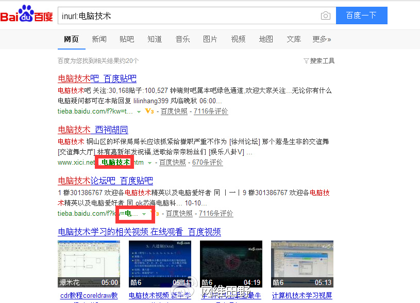
Task: Open 670条评价 link
Action: tap(208, 163)
